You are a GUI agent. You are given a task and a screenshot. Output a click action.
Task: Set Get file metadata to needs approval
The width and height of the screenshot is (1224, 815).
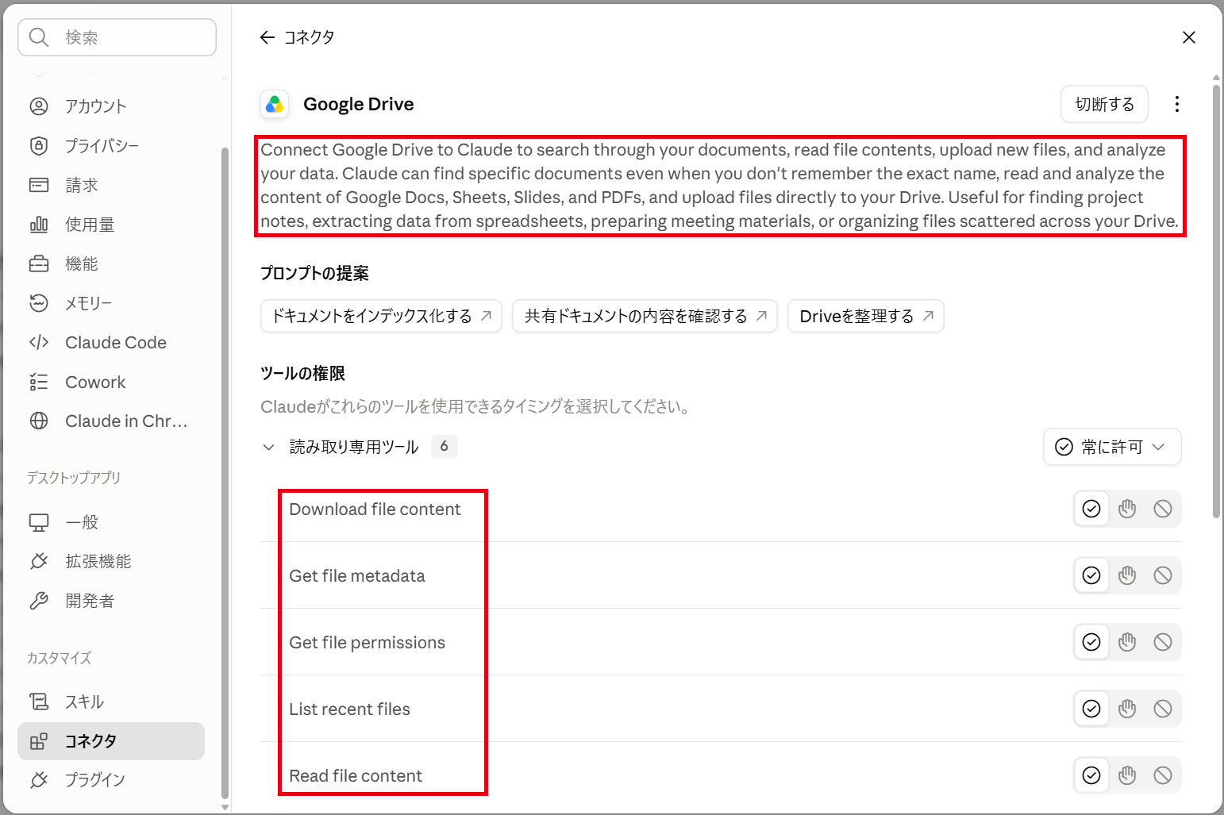click(1127, 575)
